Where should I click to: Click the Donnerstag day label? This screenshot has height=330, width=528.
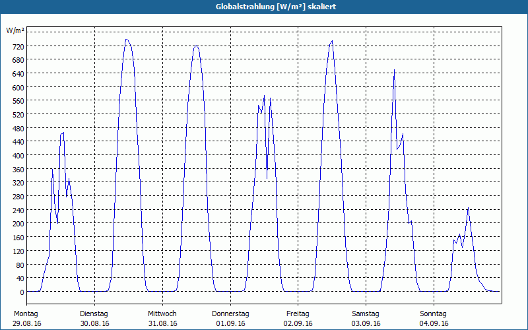[230, 314]
